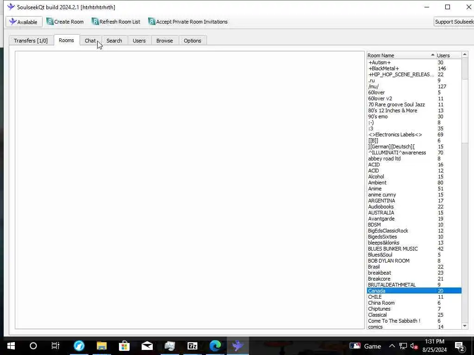The image size is (474, 355).
Task: Open Microsoft Edge from the taskbar
Action: [x=215, y=346]
